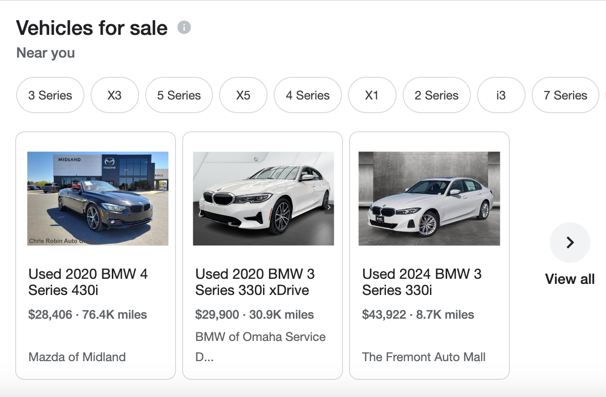Select the X5 filter chip
The height and width of the screenshot is (397, 606).
(243, 95)
